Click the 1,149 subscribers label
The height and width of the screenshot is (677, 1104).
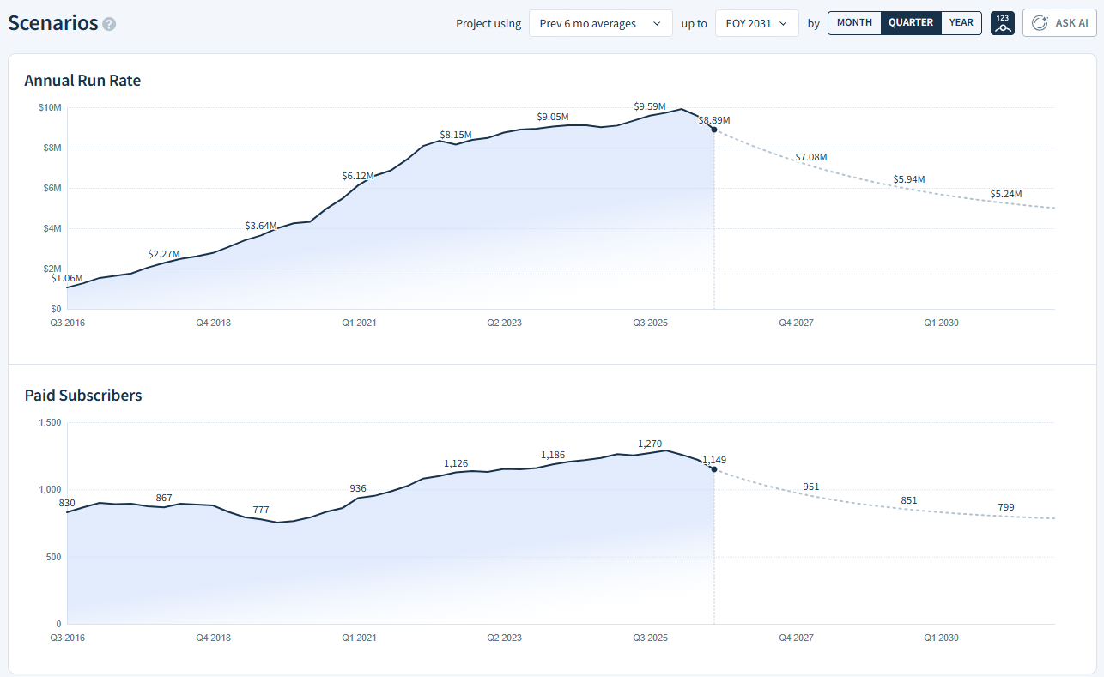click(714, 460)
